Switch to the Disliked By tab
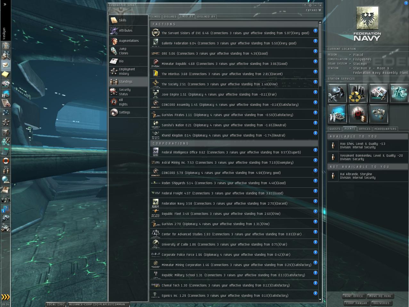The width and height of the screenshot is (409, 307). point(206,17)
